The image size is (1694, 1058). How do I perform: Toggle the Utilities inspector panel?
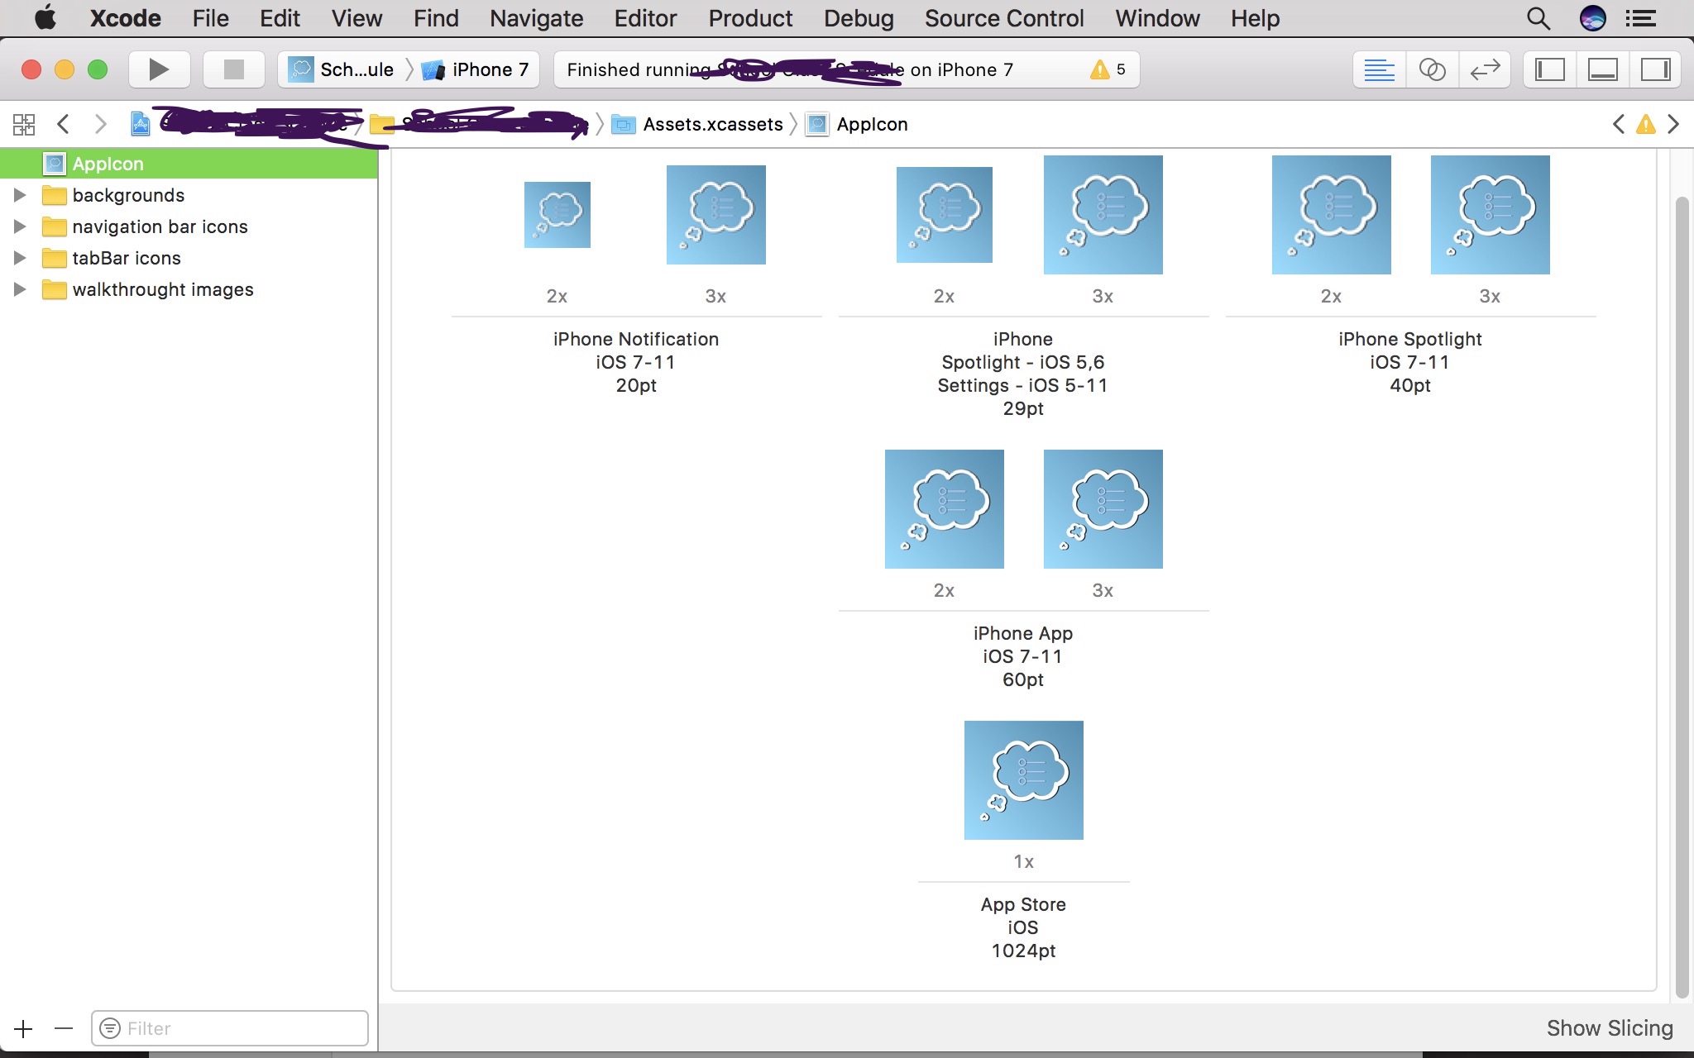point(1655,69)
